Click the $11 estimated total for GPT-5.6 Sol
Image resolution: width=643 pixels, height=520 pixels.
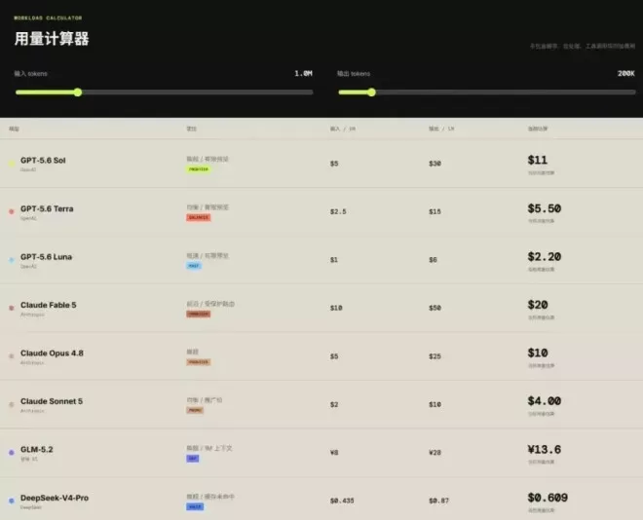537,160
